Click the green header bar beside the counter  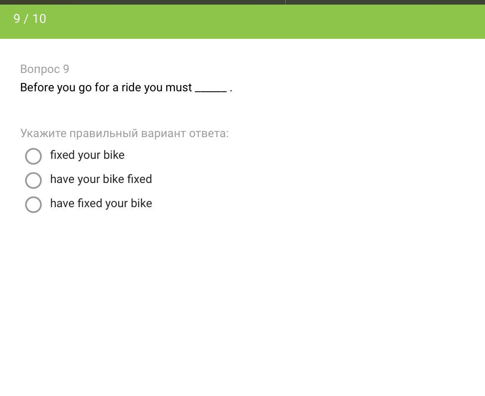point(251,21)
